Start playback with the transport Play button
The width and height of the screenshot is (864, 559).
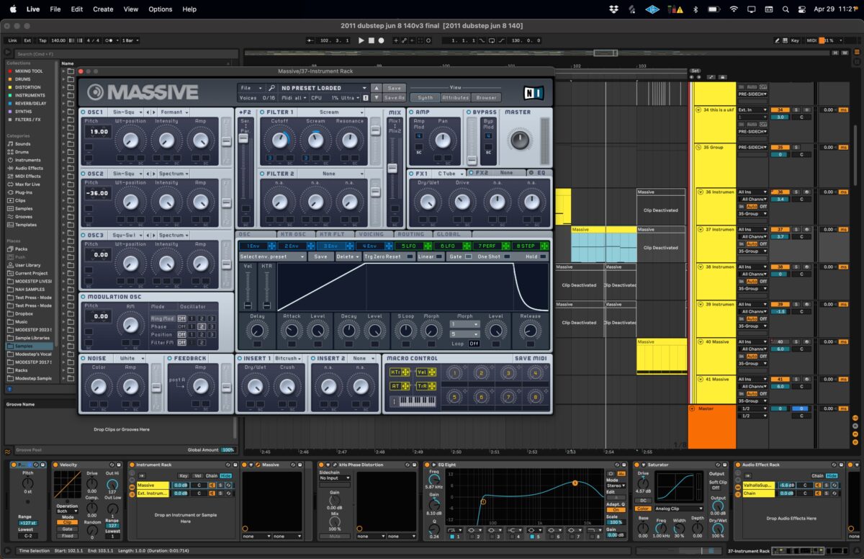361,40
